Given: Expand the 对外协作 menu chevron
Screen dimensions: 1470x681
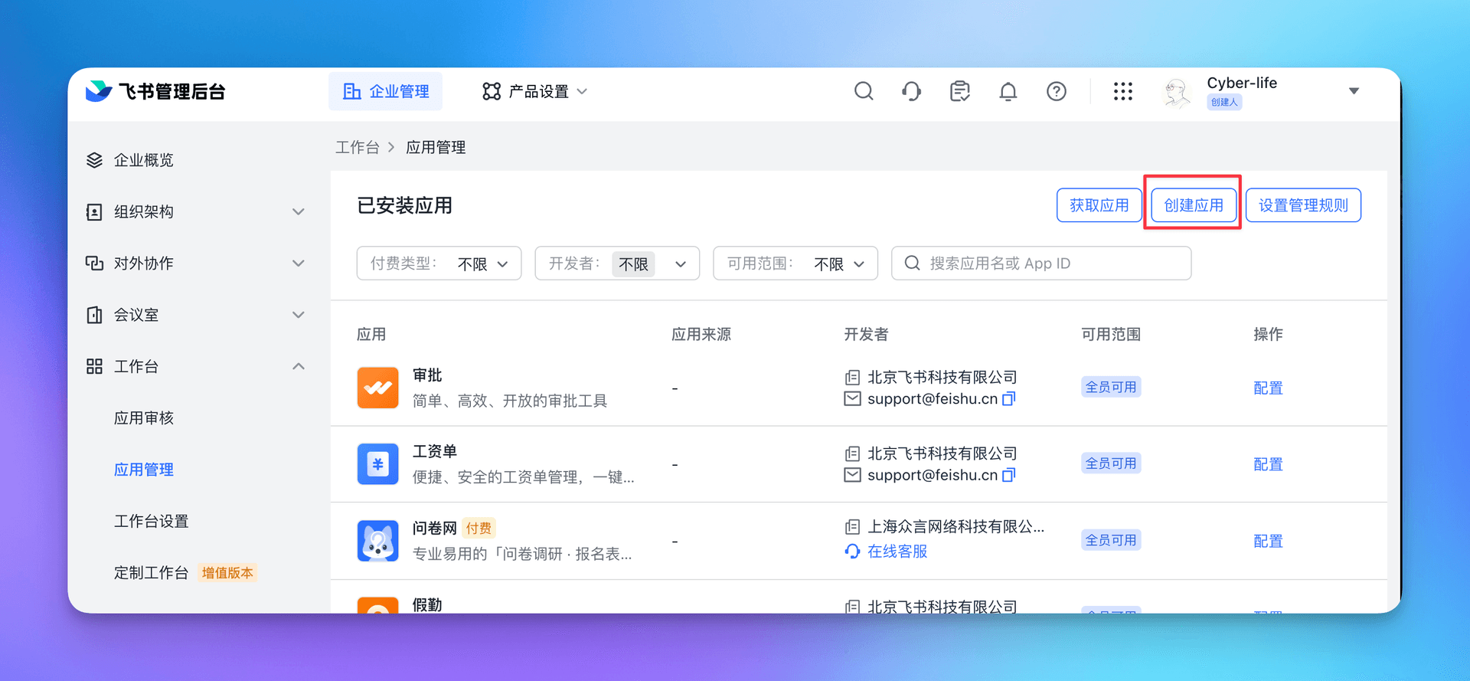Looking at the screenshot, I should click(x=299, y=263).
